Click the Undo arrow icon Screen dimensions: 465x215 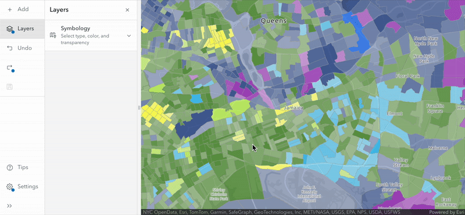click(x=9, y=48)
